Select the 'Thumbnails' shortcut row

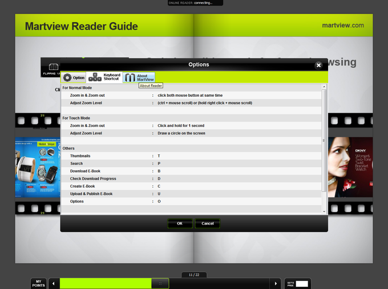pos(191,156)
